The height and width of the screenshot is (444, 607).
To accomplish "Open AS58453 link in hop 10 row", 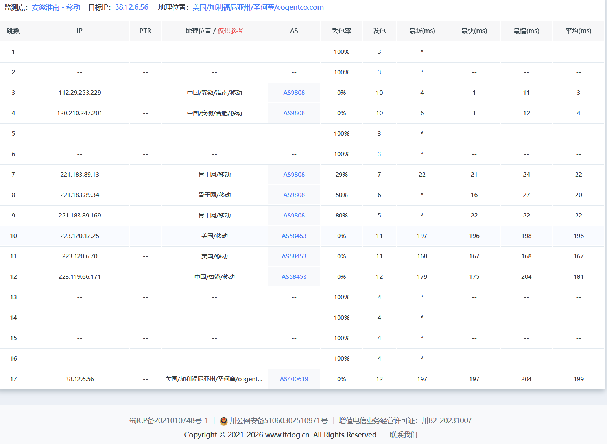I will [294, 236].
